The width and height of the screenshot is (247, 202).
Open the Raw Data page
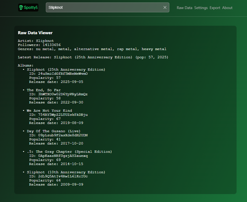[184, 8]
